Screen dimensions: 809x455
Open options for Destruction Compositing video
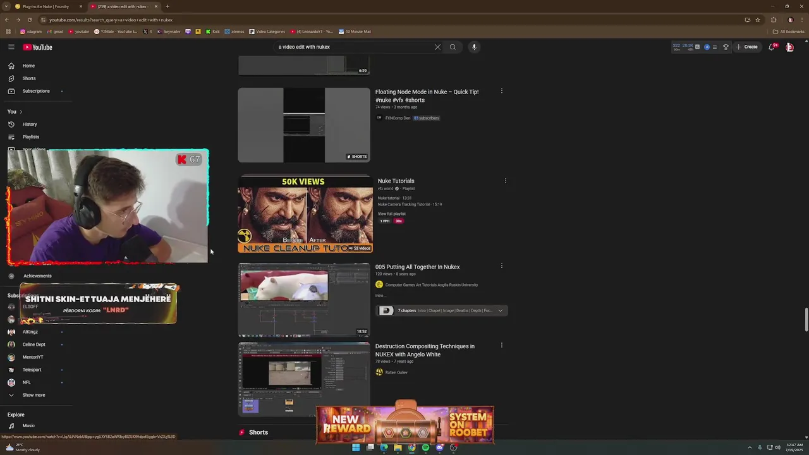pyautogui.click(x=502, y=345)
